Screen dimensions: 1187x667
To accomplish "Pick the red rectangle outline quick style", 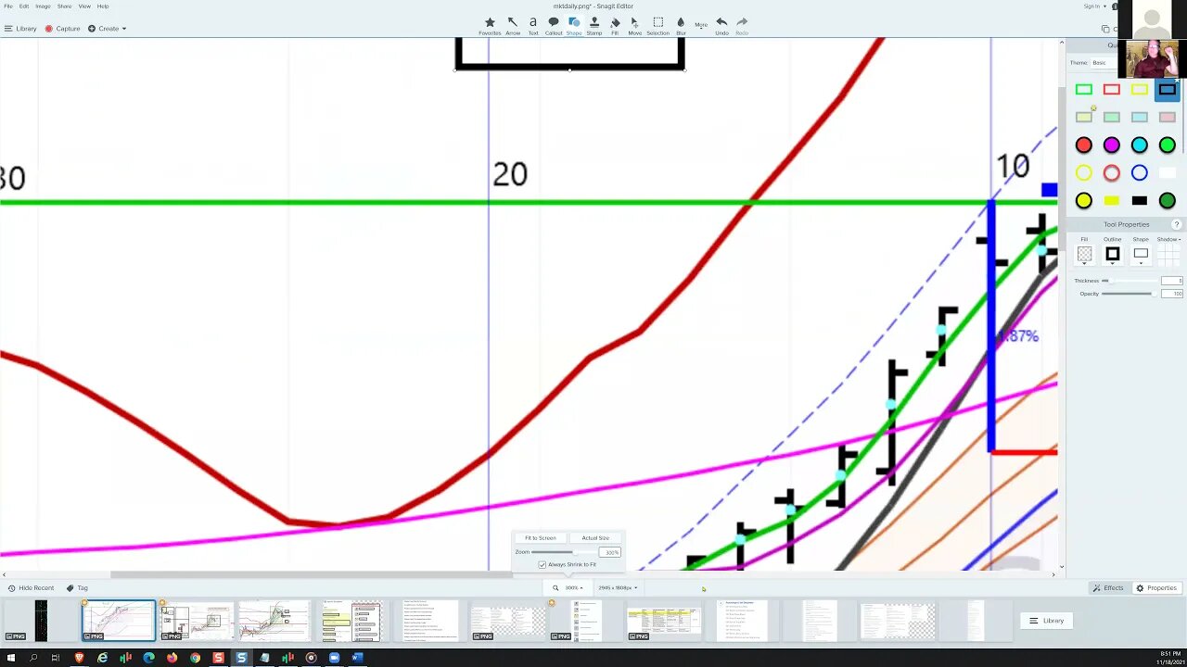I will [x=1111, y=90].
